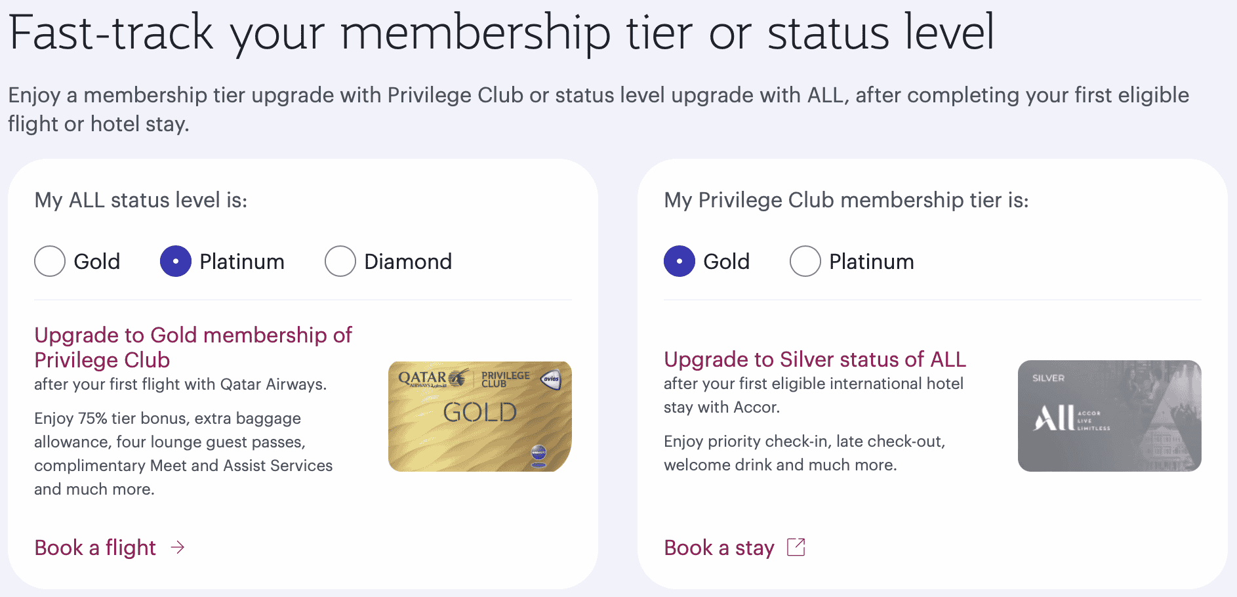Click the external link icon beside Book a stay
Viewport: 1237px width, 597px height.
tap(796, 547)
